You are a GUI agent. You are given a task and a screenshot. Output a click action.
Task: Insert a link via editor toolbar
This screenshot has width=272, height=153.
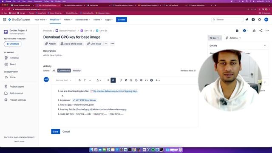(121, 80)
